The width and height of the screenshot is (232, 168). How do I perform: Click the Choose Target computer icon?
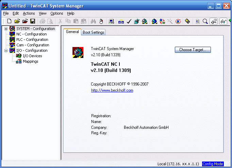coord(111,21)
